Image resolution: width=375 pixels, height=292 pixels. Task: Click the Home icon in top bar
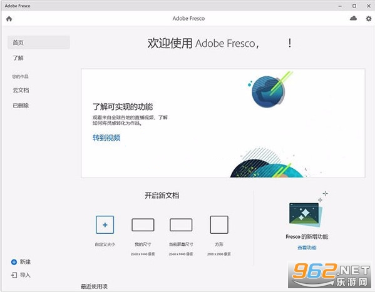click(9, 19)
